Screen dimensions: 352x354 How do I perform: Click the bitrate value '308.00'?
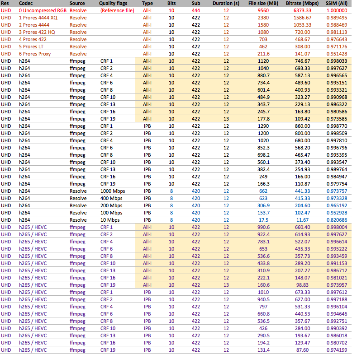point(302,47)
